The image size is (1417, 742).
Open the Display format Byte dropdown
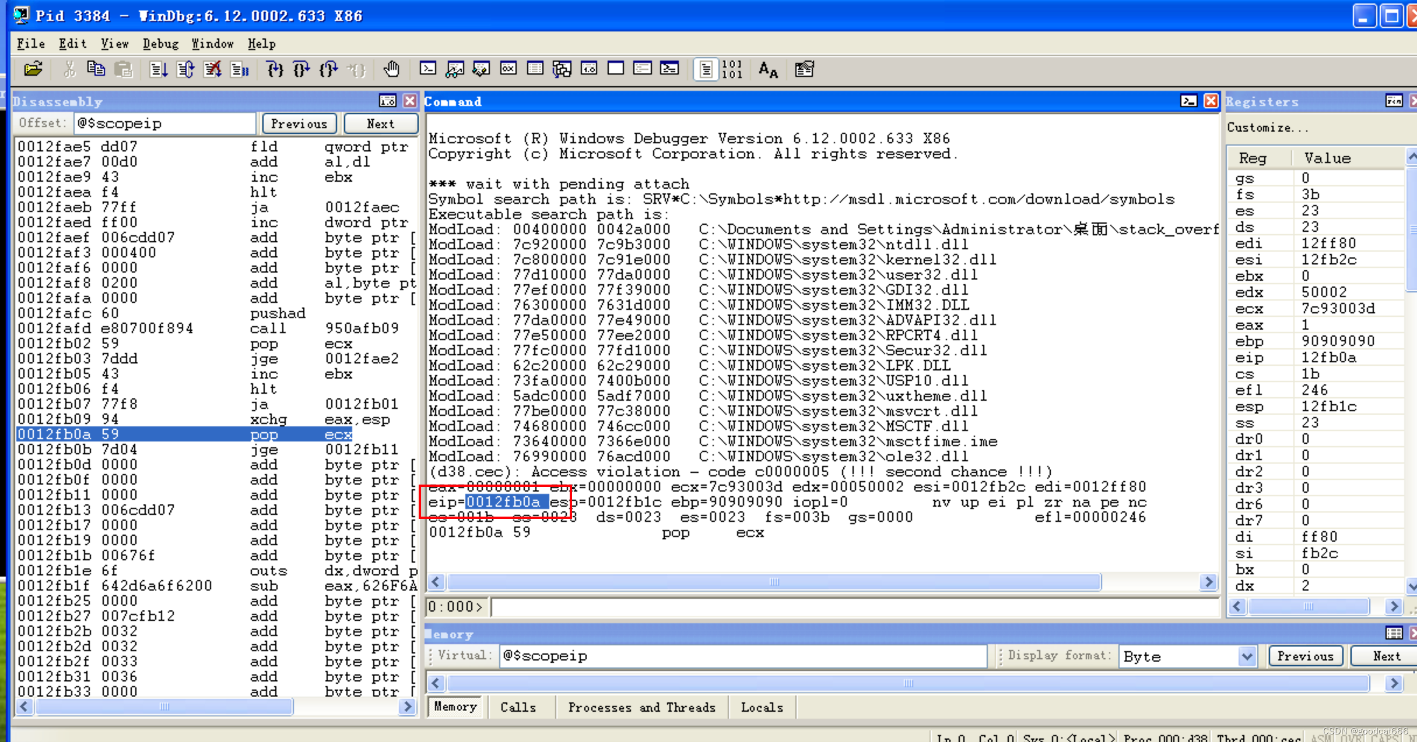coord(1247,656)
